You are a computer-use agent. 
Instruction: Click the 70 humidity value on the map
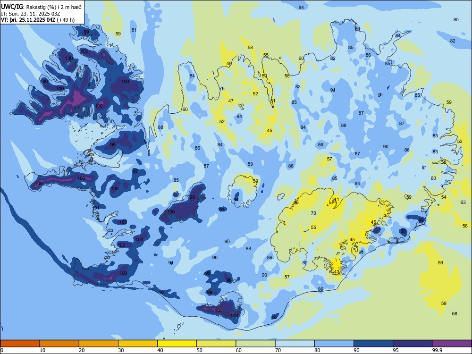click(x=313, y=213)
